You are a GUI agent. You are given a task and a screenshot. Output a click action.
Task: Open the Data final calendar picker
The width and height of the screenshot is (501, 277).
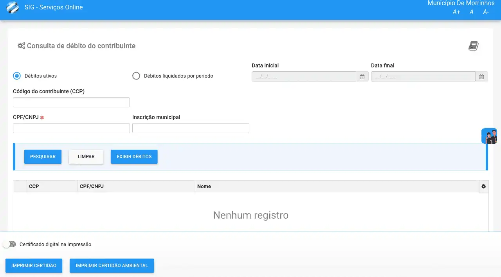[481, 77]
